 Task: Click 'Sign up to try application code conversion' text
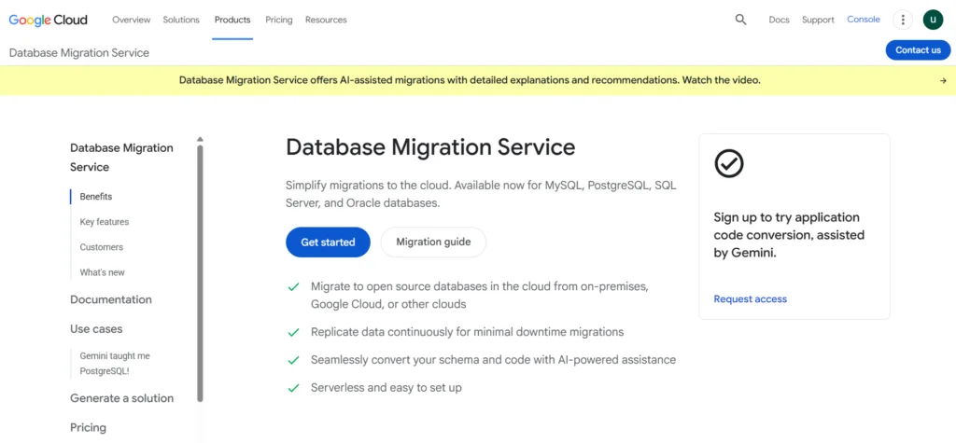pyautogui.click(x=789, y=235)
